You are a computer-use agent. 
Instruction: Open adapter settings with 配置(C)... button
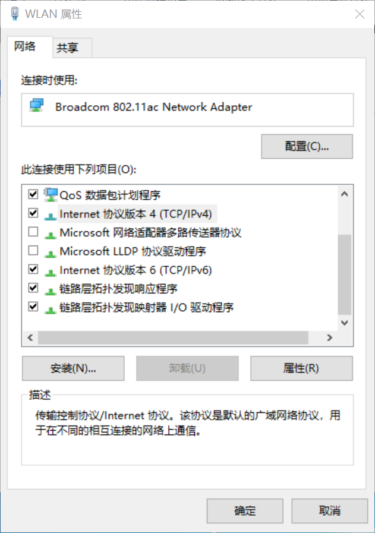307,146
